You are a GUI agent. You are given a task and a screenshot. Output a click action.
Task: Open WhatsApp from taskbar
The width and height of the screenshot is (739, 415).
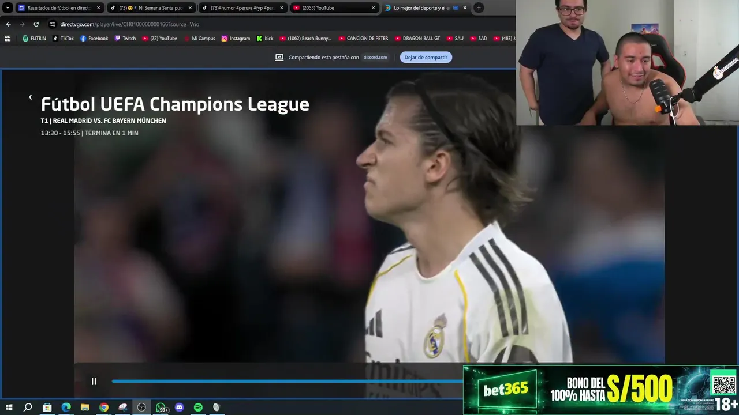point(161,408)
